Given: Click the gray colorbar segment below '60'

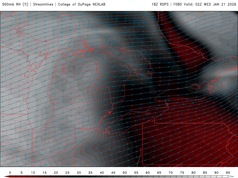Looking at the screenshot, I should 151,177.
